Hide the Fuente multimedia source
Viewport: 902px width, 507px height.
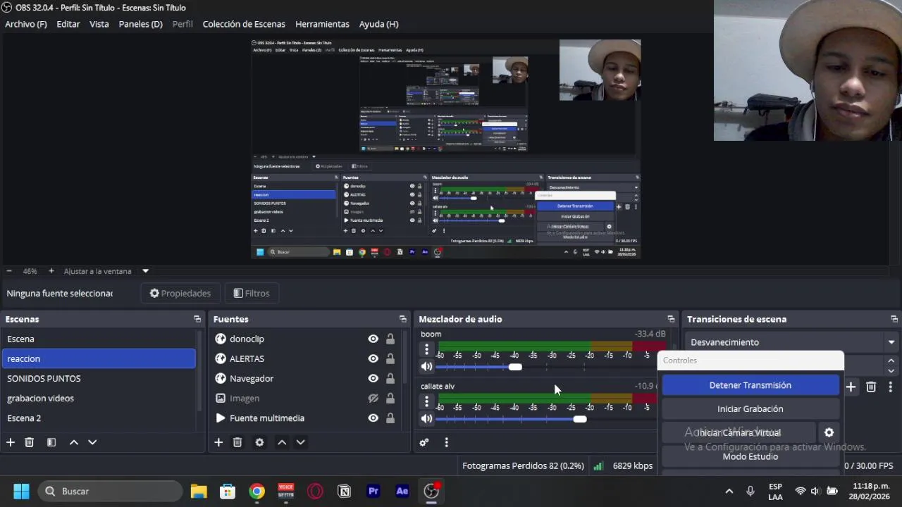tap(373, 418)
